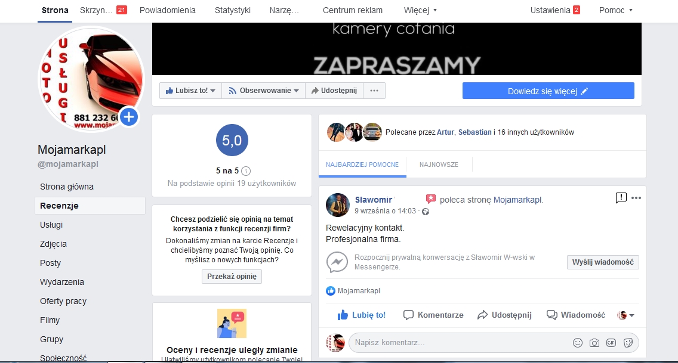
Task: Click the GIF icon in comment field
Action: tap(611, 343)
